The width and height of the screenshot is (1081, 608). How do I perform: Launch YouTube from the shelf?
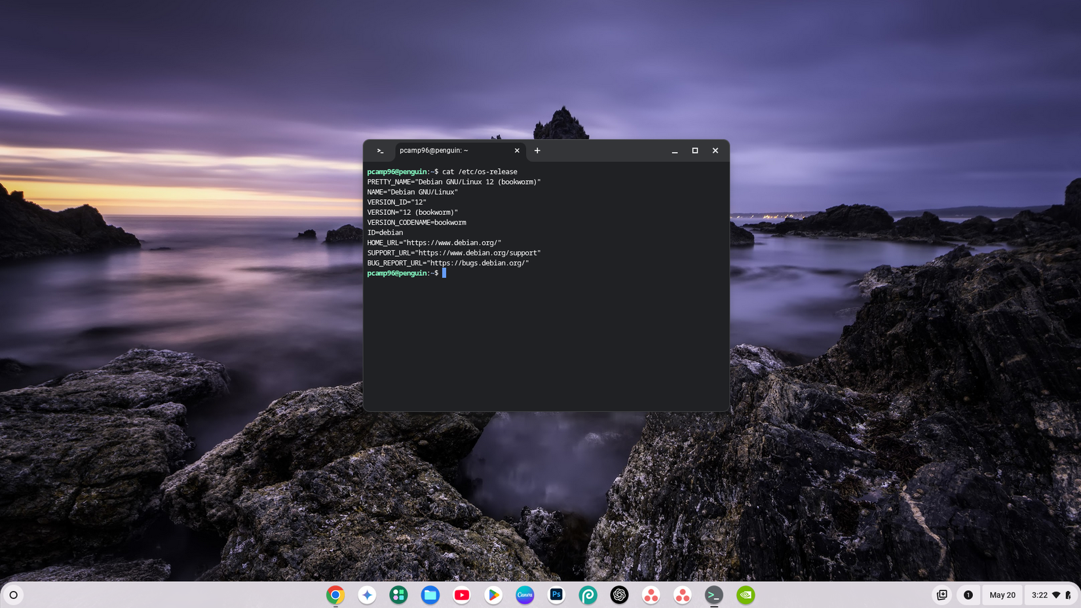(462, 595)
